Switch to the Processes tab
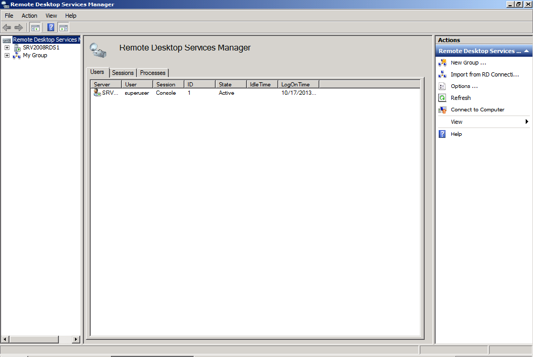Viewport: 533px width, 357px height. tap(153, 73)
